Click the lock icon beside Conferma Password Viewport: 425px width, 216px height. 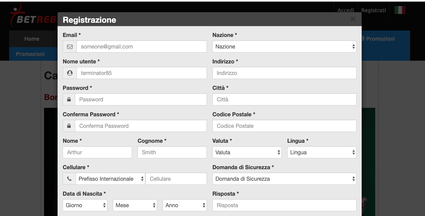[x=69, y=126]
